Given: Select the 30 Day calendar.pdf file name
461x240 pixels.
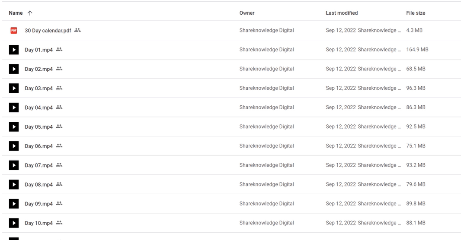Looking at the screenshot, I should [x=48, y=31].
